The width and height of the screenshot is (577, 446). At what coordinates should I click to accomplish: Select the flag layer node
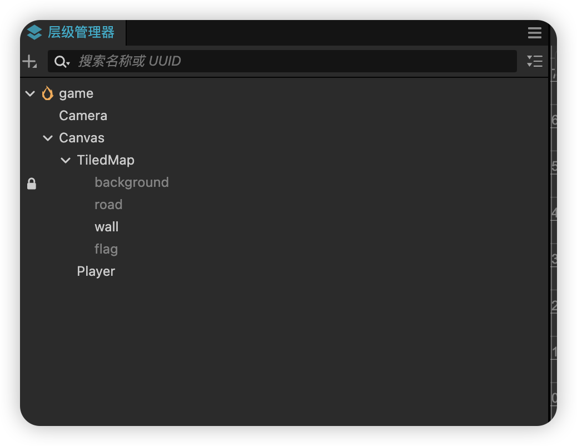click(106, 249)
